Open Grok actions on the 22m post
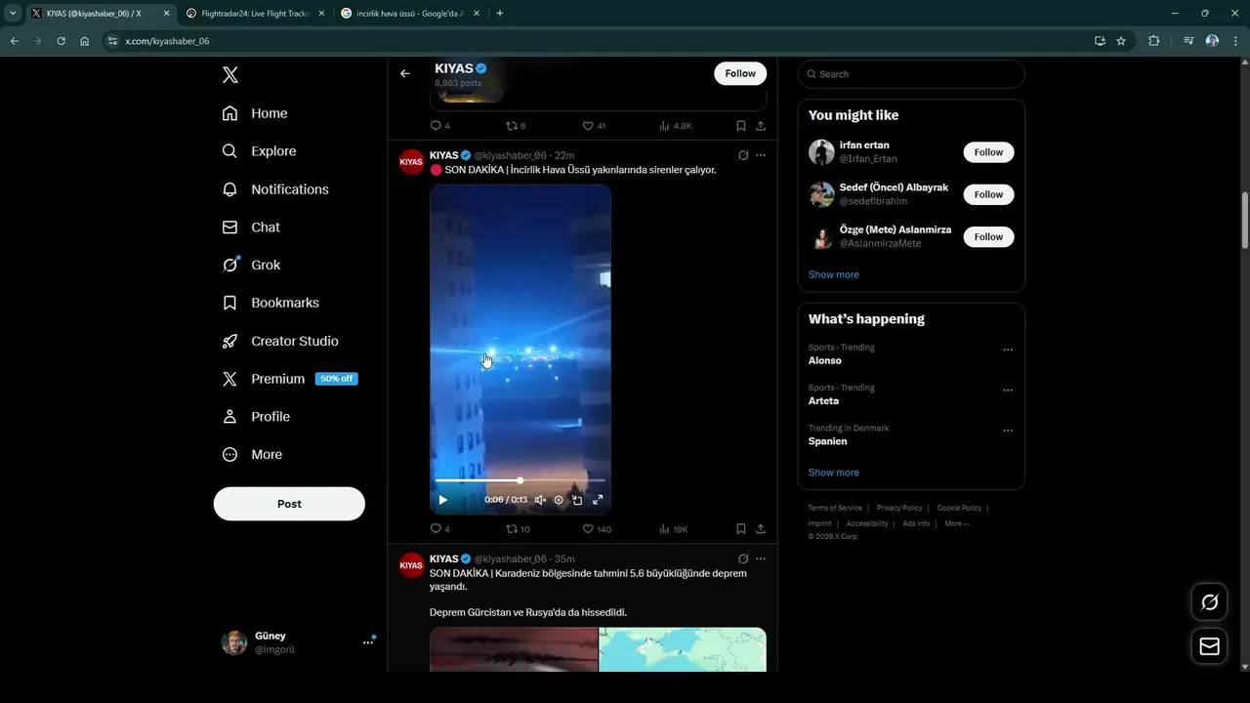This screenshot has width=1250, height=703. [743, 155]
